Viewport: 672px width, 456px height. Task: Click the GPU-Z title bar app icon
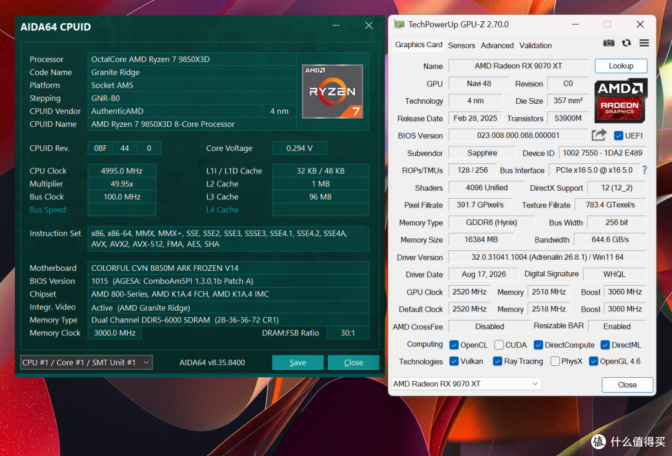coord(399,24)
